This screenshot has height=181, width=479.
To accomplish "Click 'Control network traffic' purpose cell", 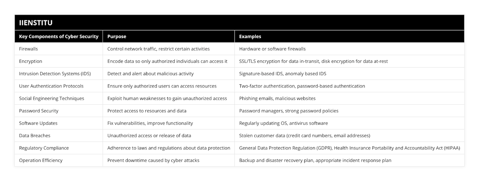I will pyautogui.click(x=158, y=49).
